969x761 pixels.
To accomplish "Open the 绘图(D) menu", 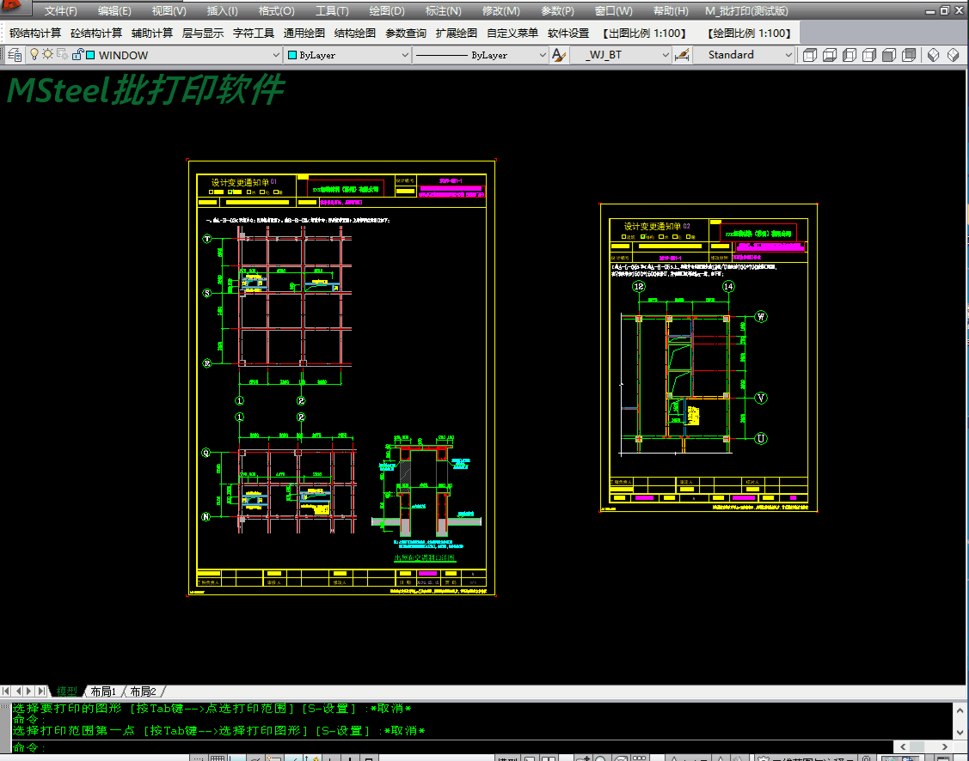I will 386,11.
